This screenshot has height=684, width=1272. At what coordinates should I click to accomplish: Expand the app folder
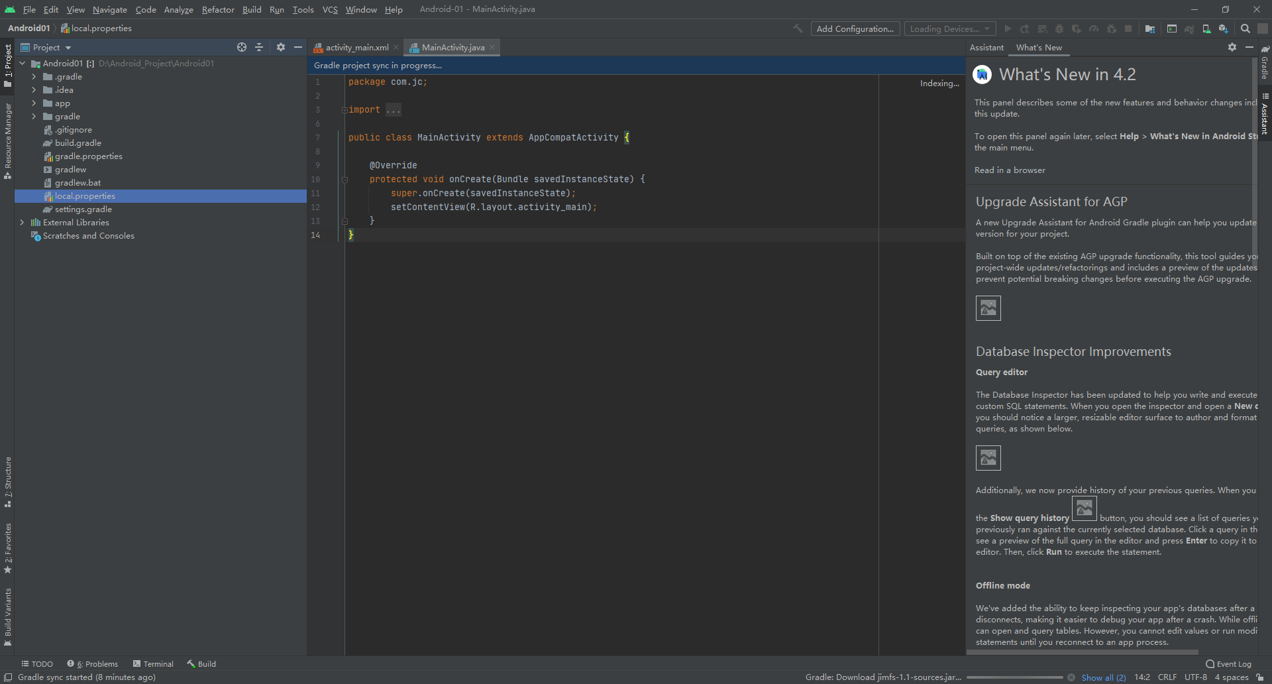34,103
